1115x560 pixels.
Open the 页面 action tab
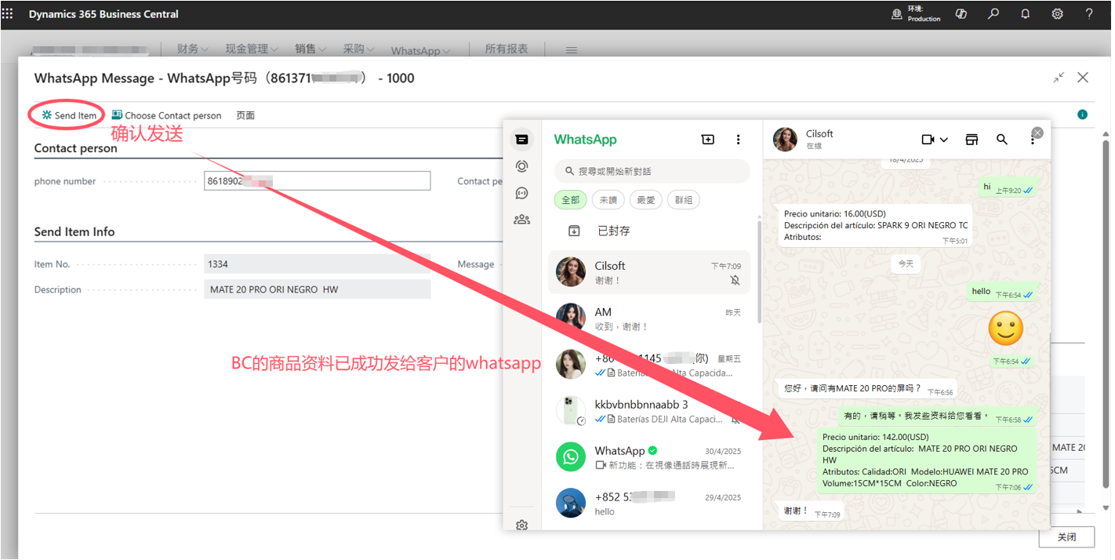(x=245, y=115)
